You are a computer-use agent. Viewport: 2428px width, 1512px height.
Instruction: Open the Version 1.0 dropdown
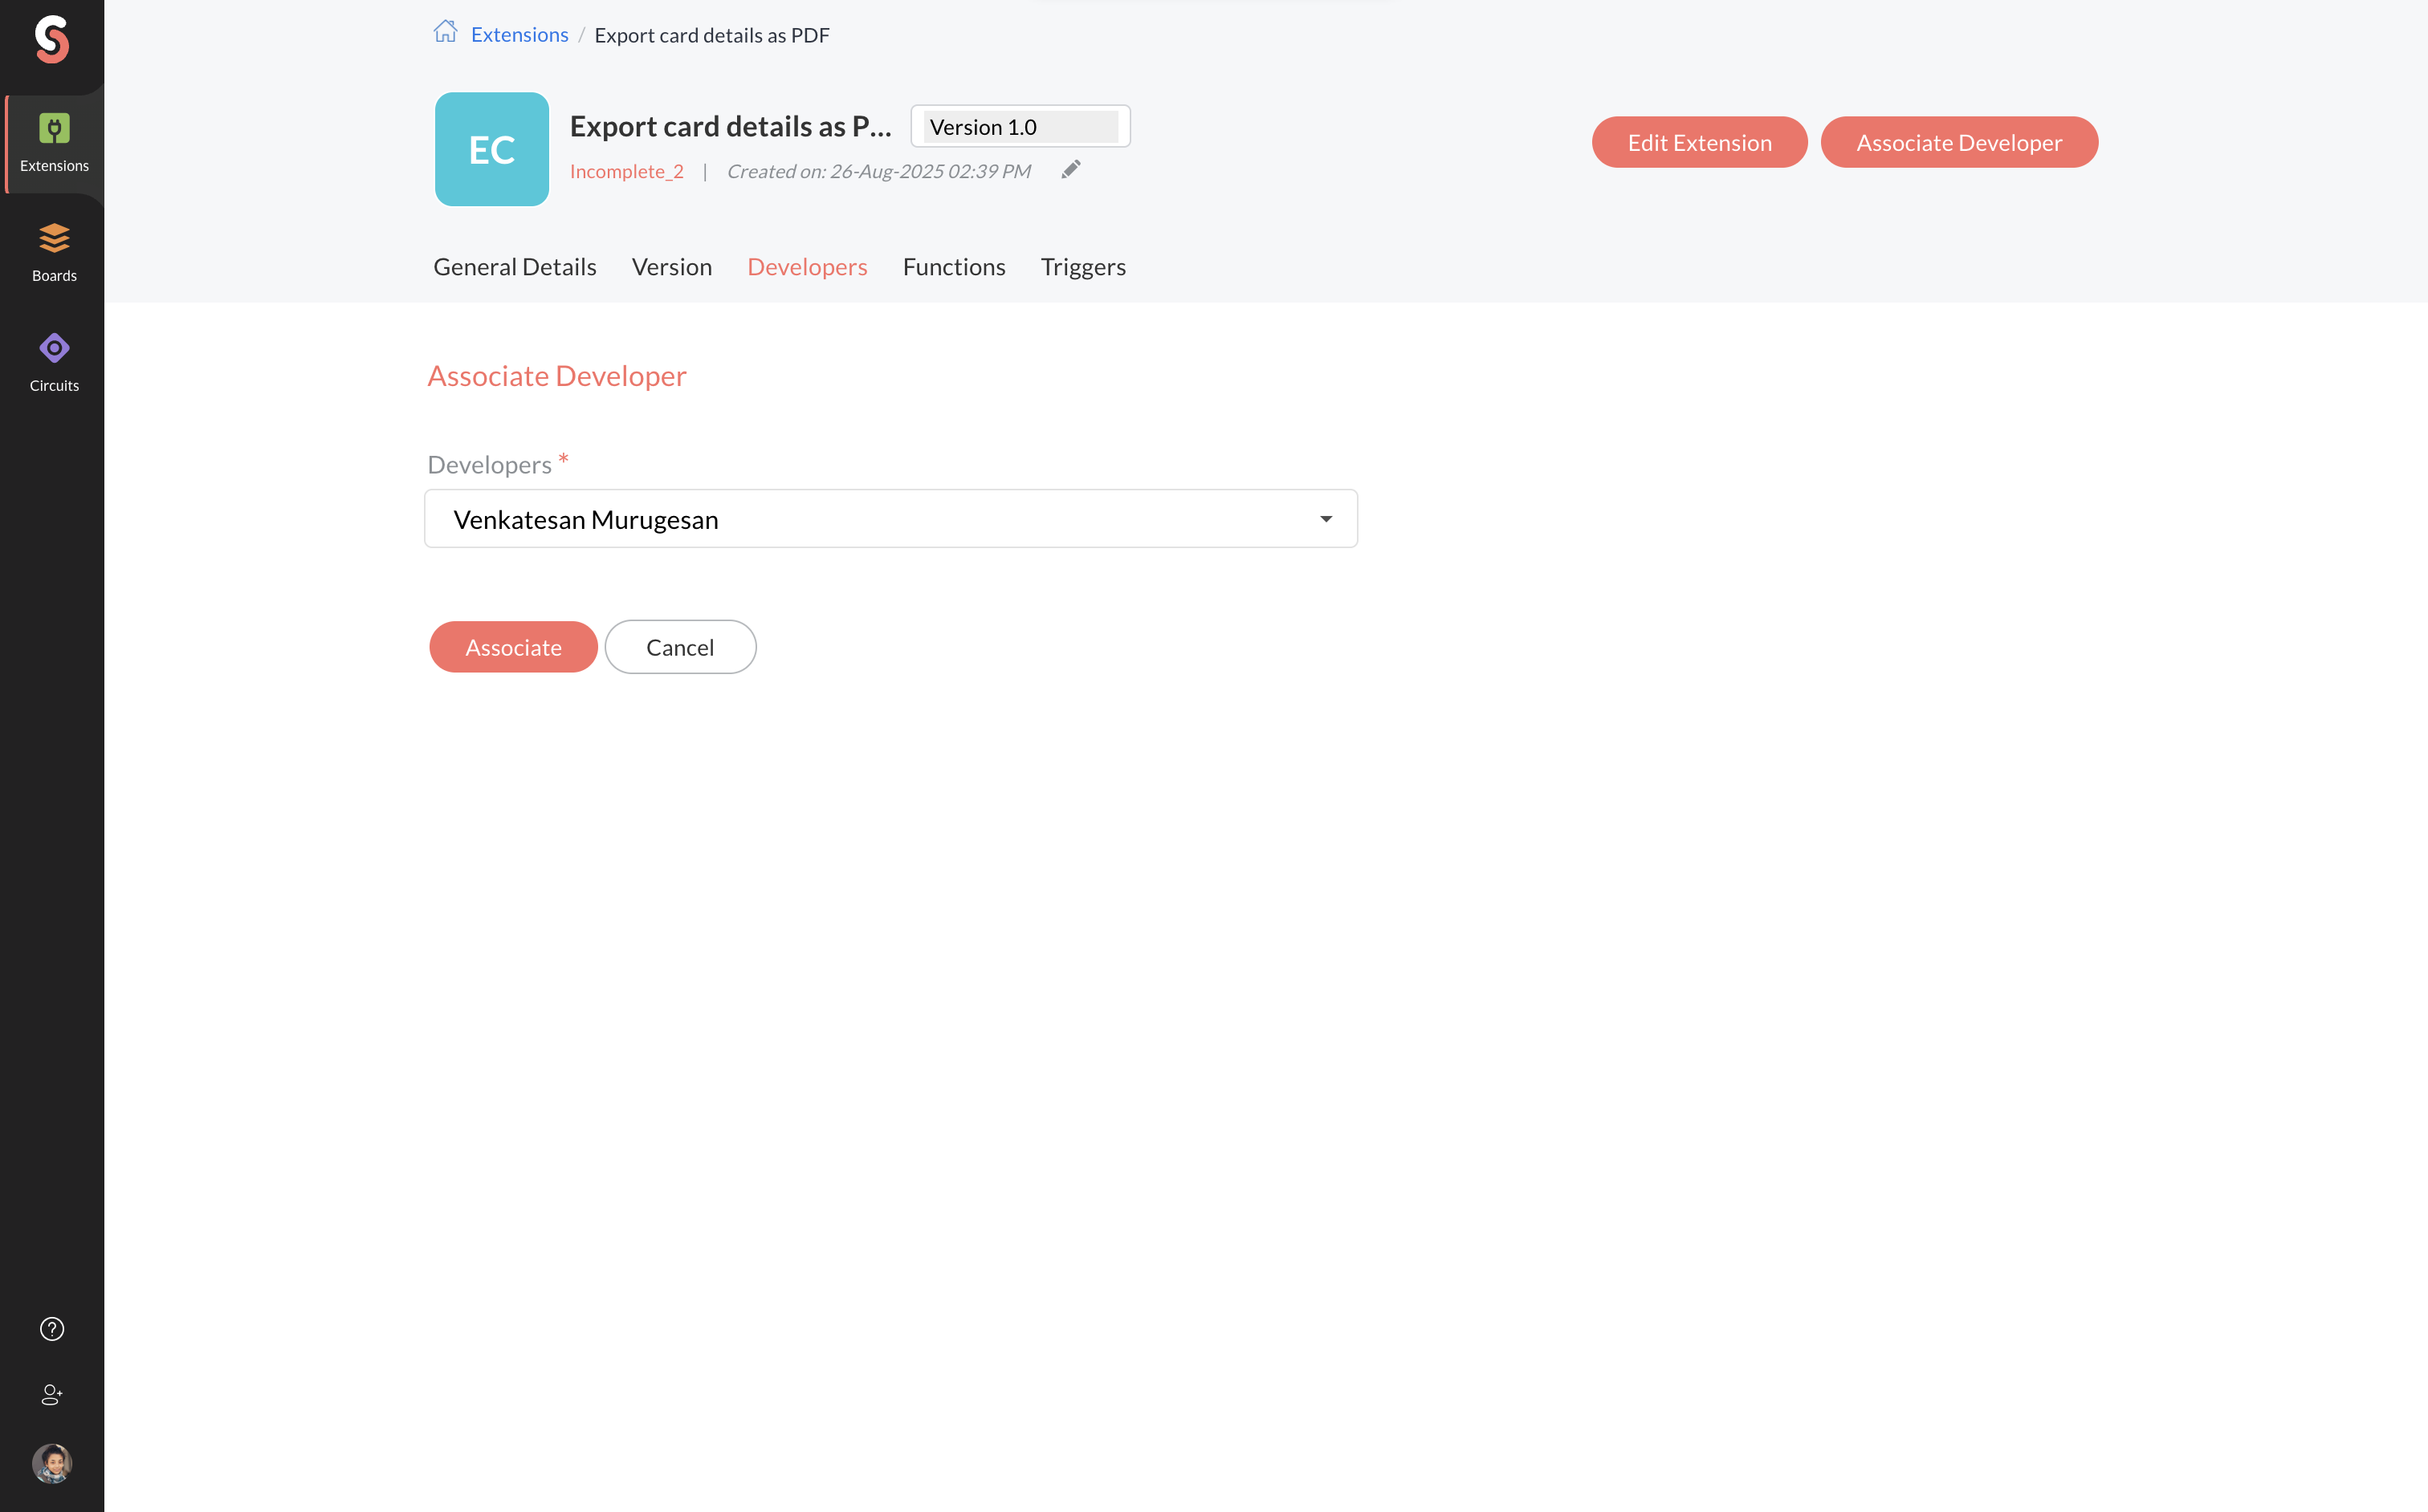click(x=1020, y=127)
